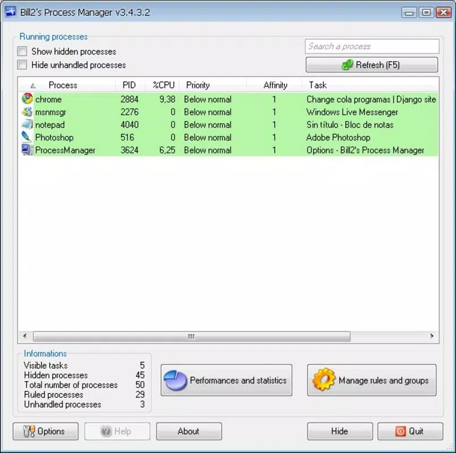Image resolution: width=456 pixels, height=453 pixels.
Task: Click the disabled Help button
Action: coord(117,431)
